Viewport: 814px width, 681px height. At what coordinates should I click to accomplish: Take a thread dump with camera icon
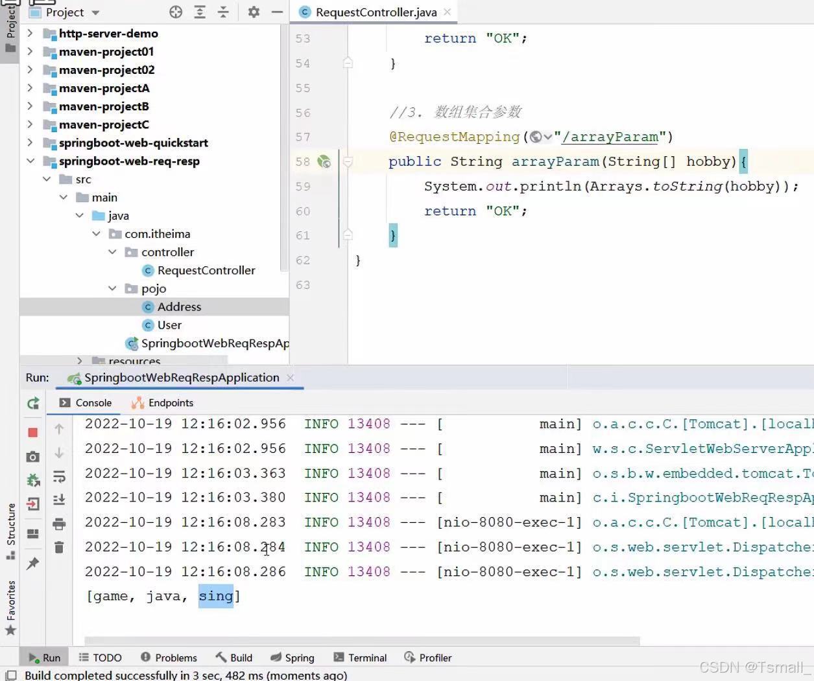tap(33, 456)
